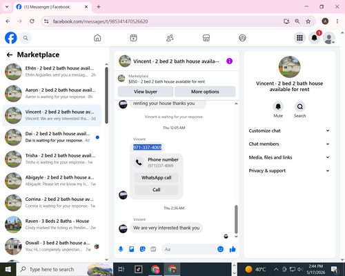Viewport: 345px width, 276px height.
Task: Open the Marketplace storefront icon
Action: (x=206, y=38)
